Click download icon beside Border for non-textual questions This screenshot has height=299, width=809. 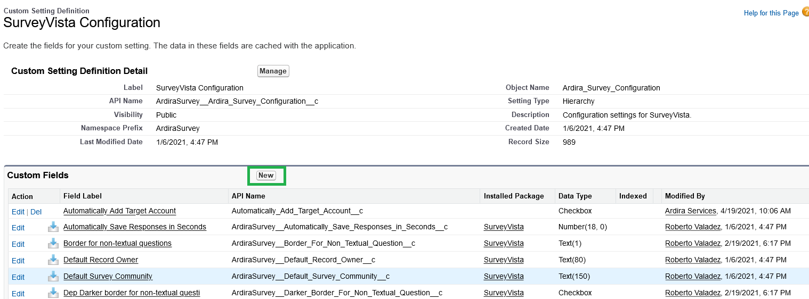click(x=53, y=244)
